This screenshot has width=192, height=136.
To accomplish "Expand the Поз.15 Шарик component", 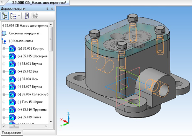I will (x=4, y=102).
